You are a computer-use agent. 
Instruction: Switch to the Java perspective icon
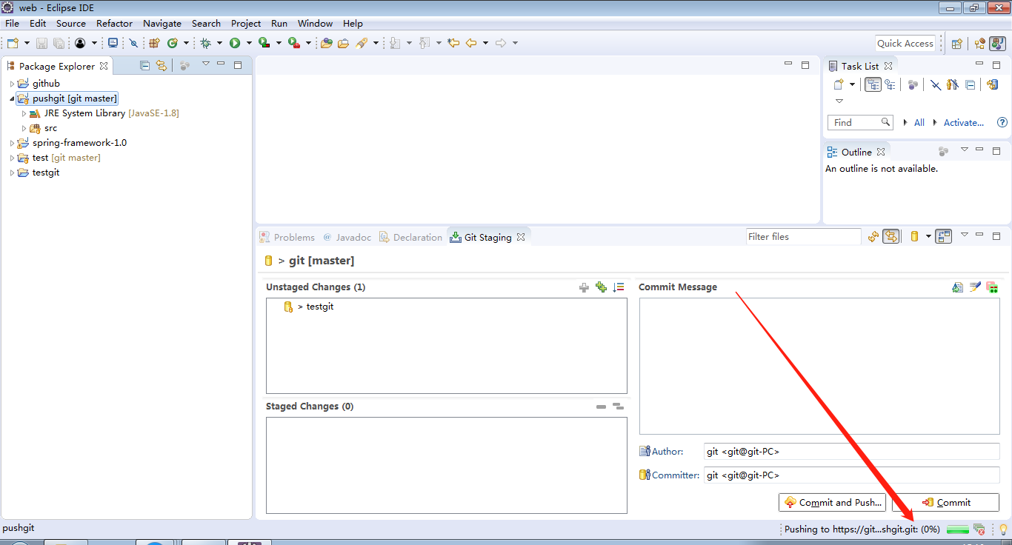[x=997, y=43]
